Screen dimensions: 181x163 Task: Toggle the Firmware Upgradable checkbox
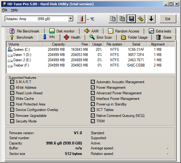(12, 115)
